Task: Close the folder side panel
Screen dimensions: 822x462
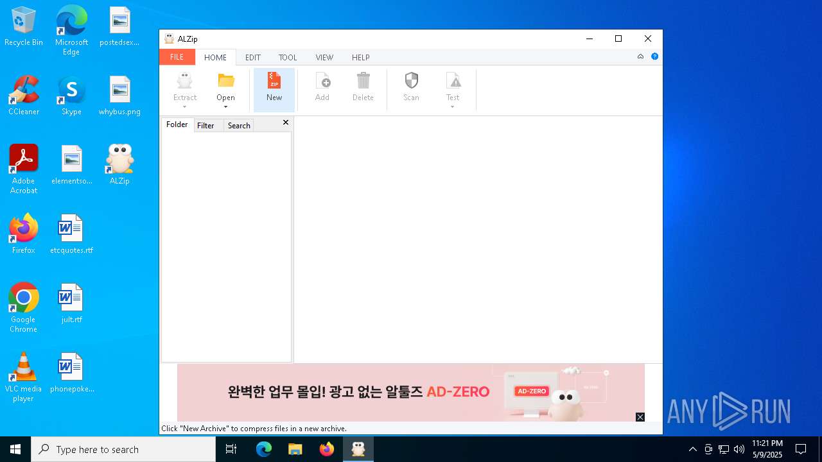Action: 286,123
